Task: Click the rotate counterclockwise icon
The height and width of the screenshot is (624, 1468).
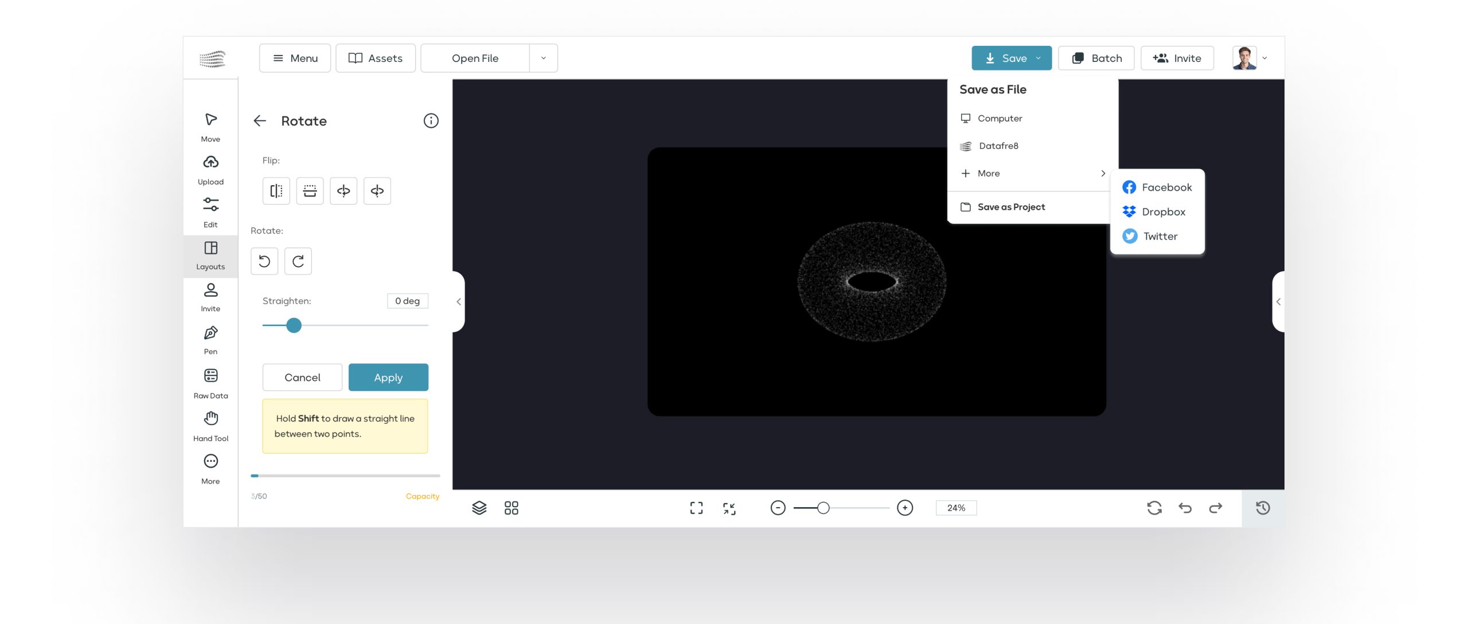Action: [264, 261]
